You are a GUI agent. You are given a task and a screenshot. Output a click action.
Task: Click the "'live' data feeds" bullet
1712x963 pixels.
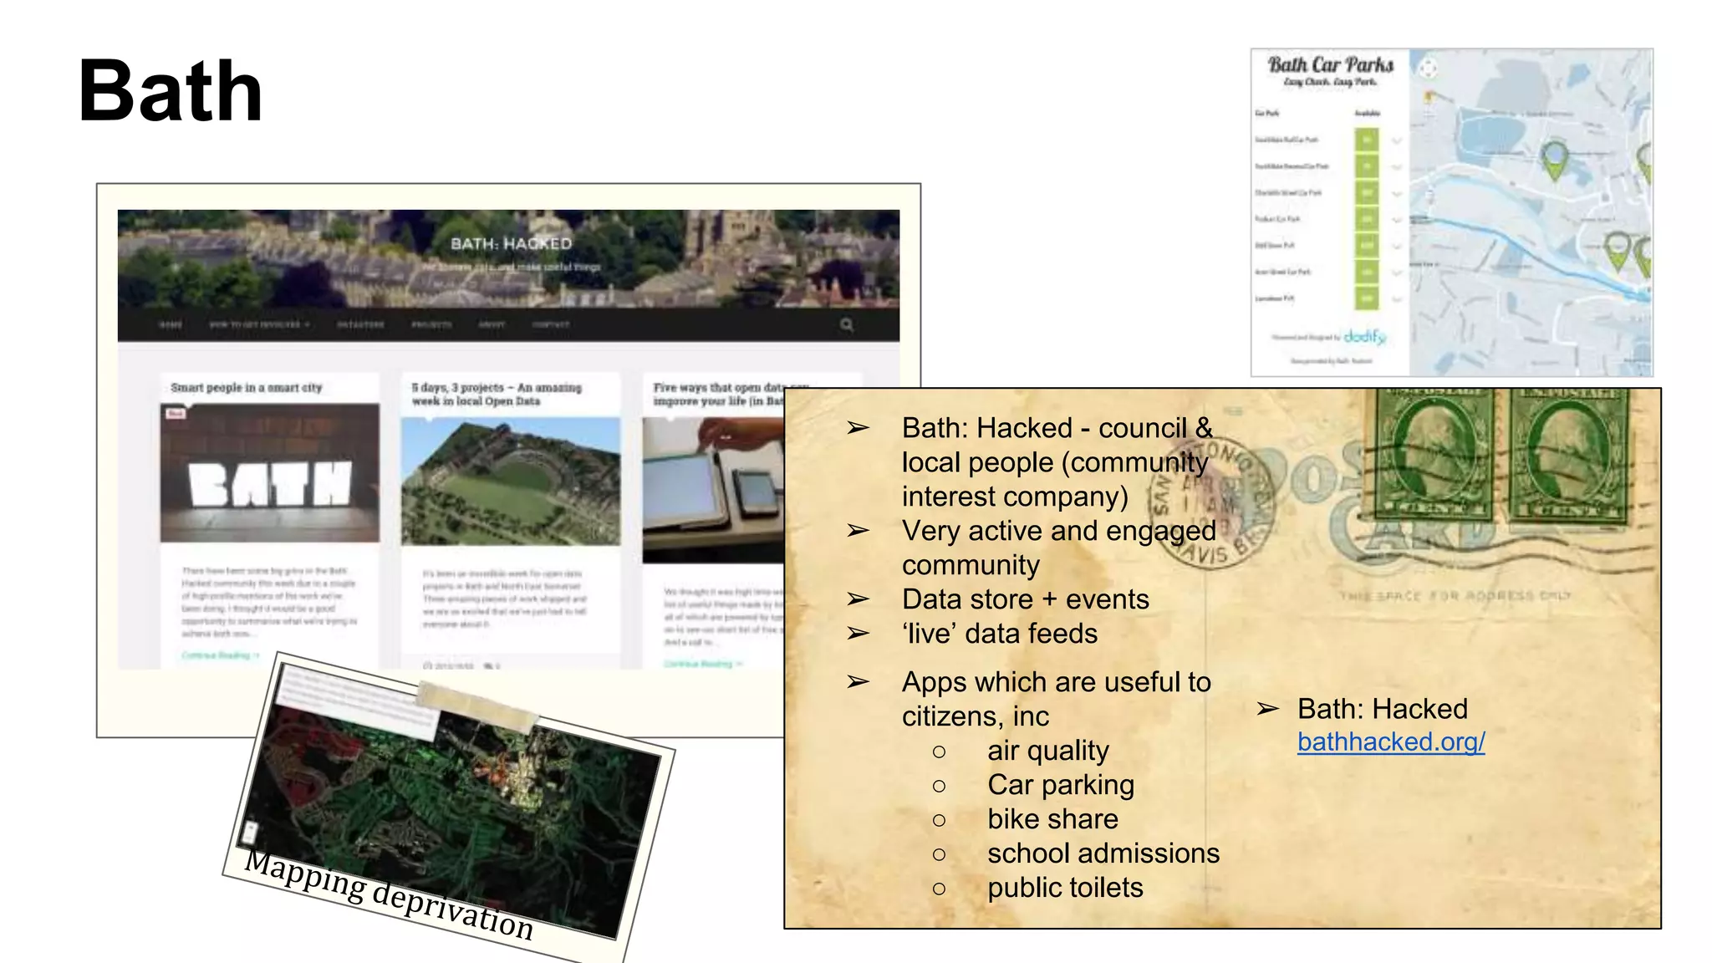[x=999, y=634]
